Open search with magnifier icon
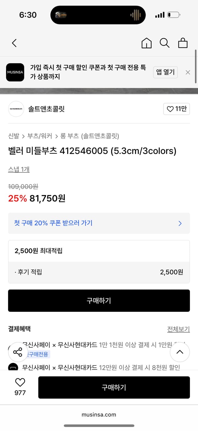 coord(165,43)
